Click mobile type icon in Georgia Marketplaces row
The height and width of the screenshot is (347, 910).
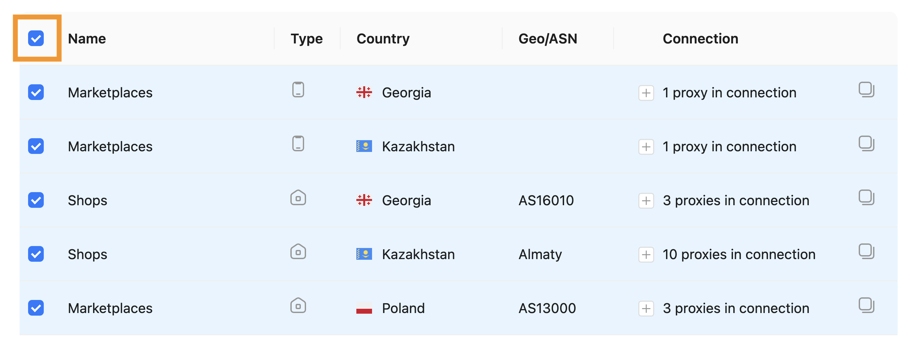(298, 90)
